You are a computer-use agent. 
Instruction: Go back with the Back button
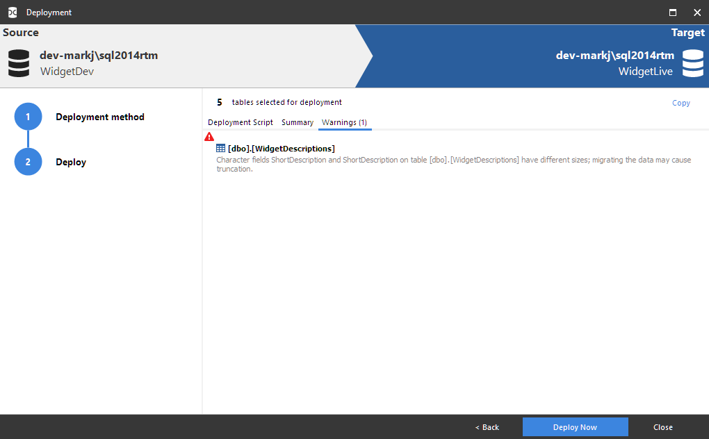[487, 427]
